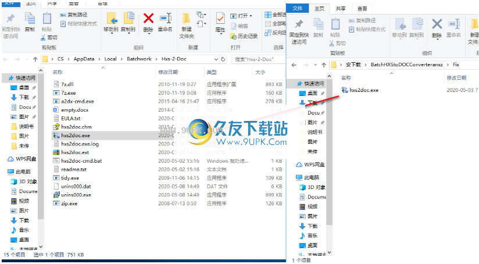Sort by 名称 column in left window

coord(58,72)
